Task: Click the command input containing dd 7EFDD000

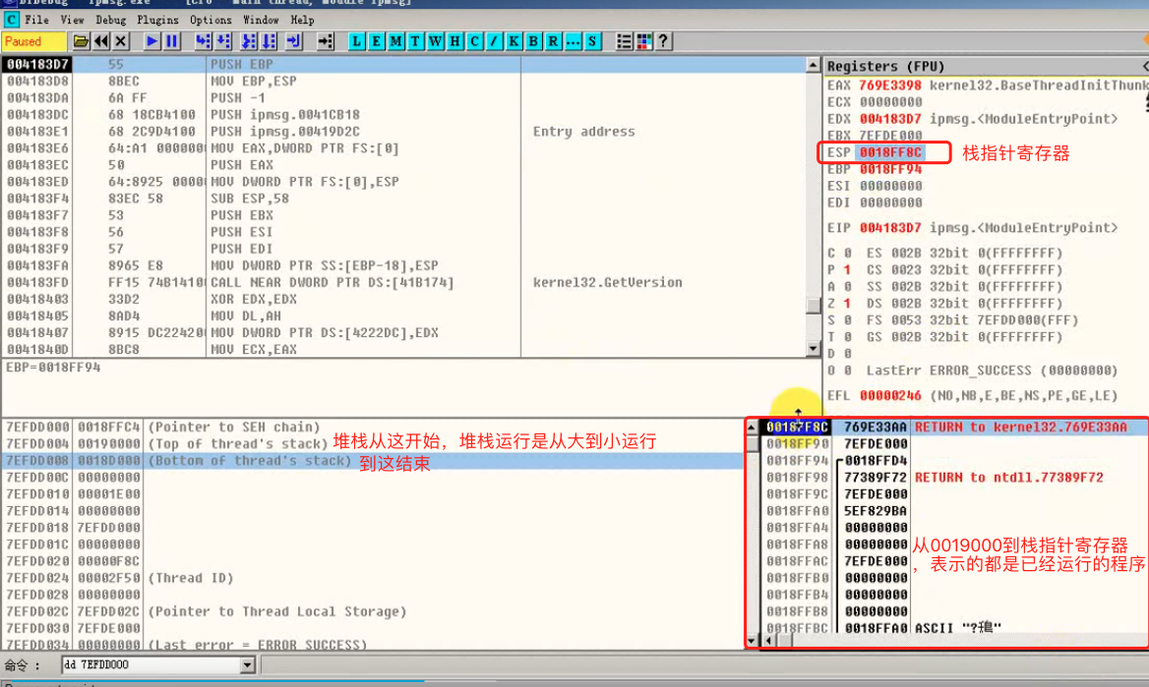Action: (151, 665)
